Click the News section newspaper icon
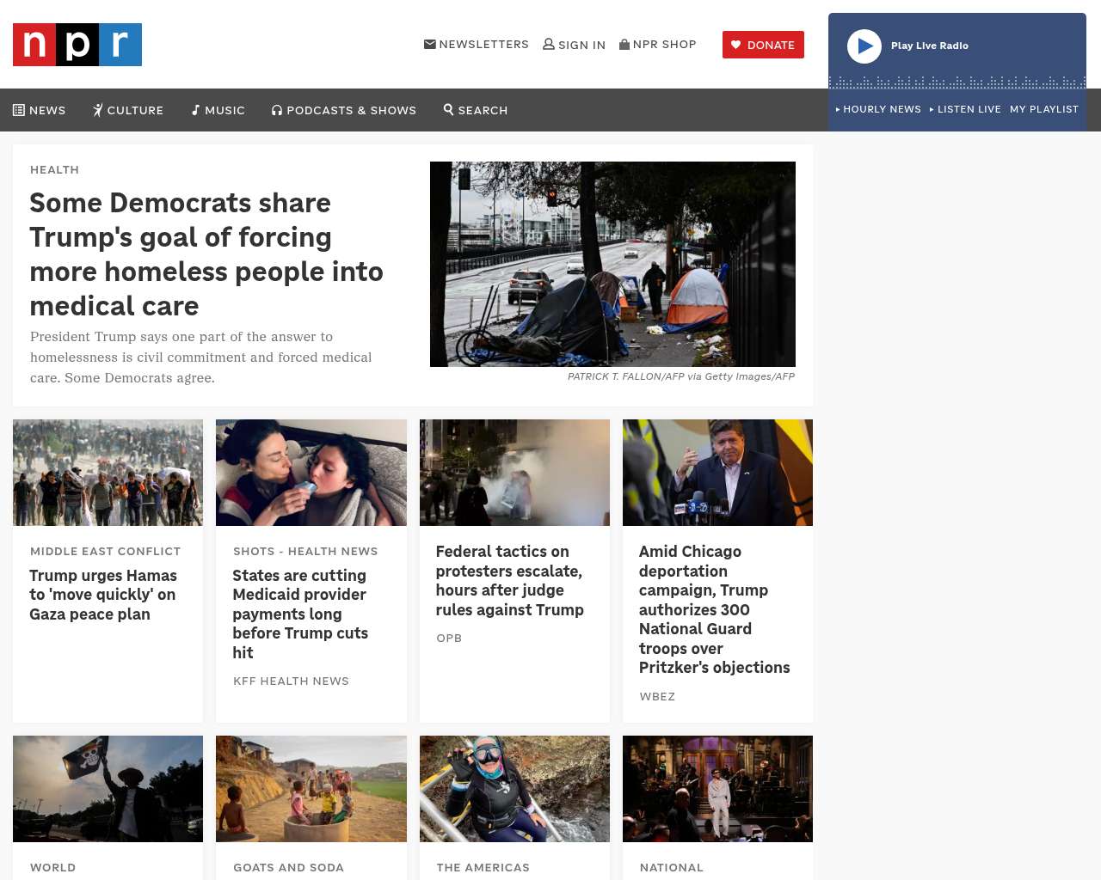 pos(19,110)
